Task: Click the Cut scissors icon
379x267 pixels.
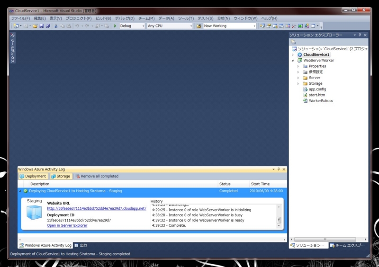Action: 56,26
